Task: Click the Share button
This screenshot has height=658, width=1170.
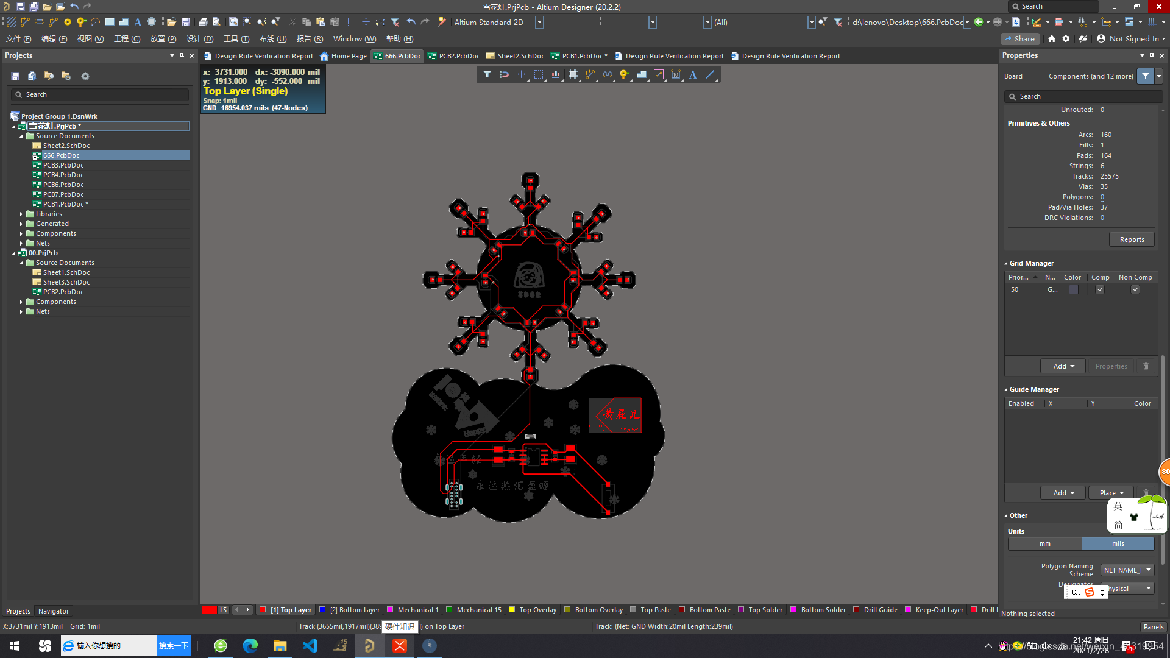Action: coord(1020,38)
